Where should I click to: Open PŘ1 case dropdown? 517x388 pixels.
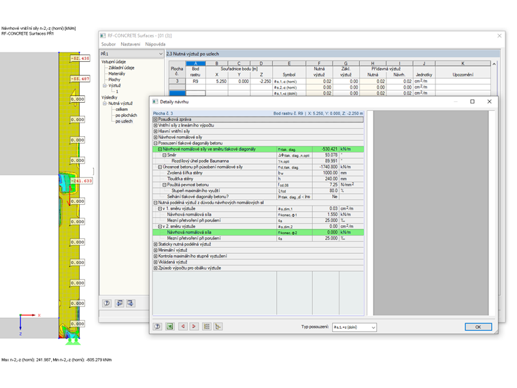[161, 54]
